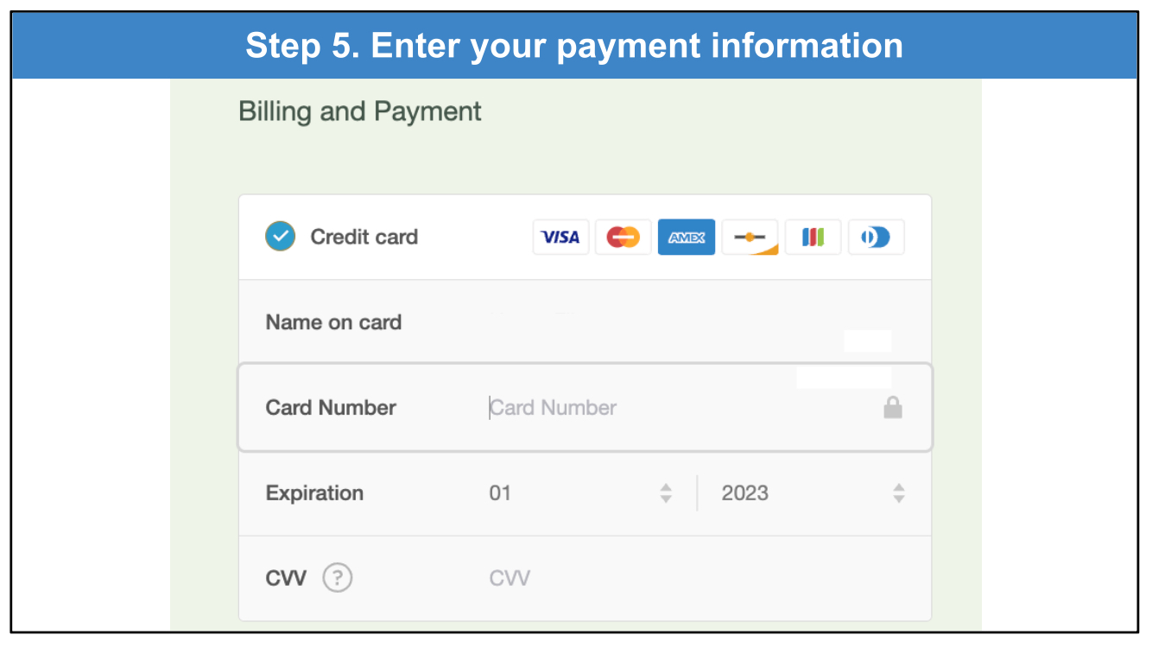The height and width of the screenshot is (648, 1152).
Task: Click the Mastercard logo
Action: pos(623,237)
